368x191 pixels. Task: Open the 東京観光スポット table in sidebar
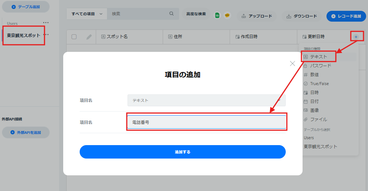(x=24, y=35)
